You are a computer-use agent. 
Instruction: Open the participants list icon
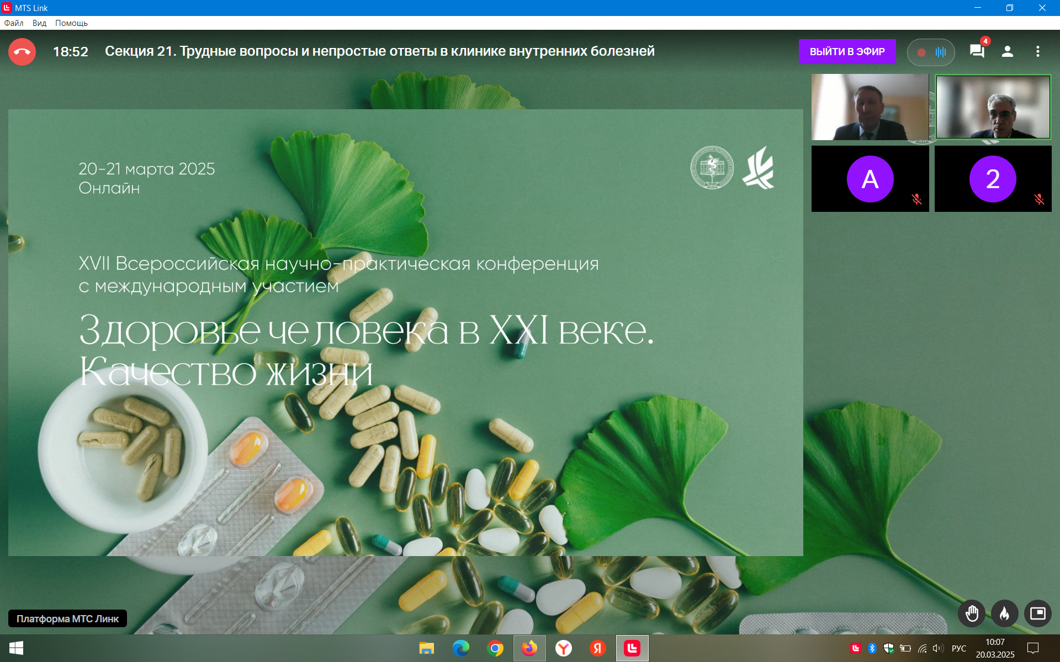(1007, 51)
